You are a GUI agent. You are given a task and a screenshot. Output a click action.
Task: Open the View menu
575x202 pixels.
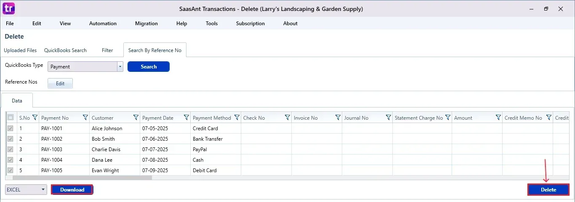(x=65, y=24)
